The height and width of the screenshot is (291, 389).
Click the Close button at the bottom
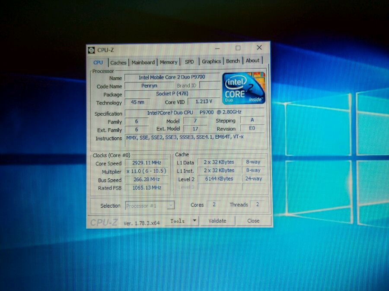253,221
